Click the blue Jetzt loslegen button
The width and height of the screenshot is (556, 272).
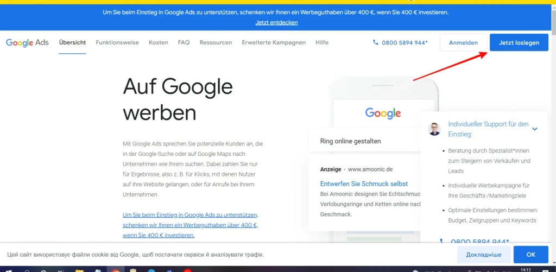click(x=519, y=42)
